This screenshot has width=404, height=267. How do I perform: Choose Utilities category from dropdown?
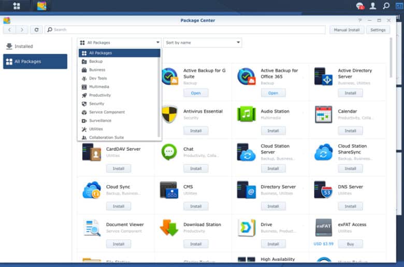119,129
